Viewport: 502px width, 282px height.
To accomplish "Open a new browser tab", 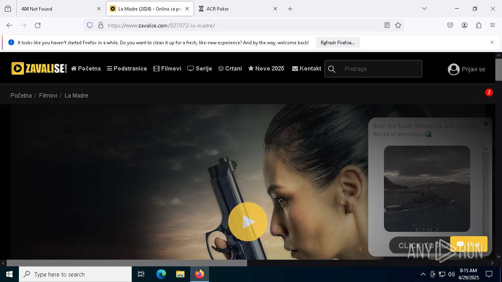I will pos(290,9).
